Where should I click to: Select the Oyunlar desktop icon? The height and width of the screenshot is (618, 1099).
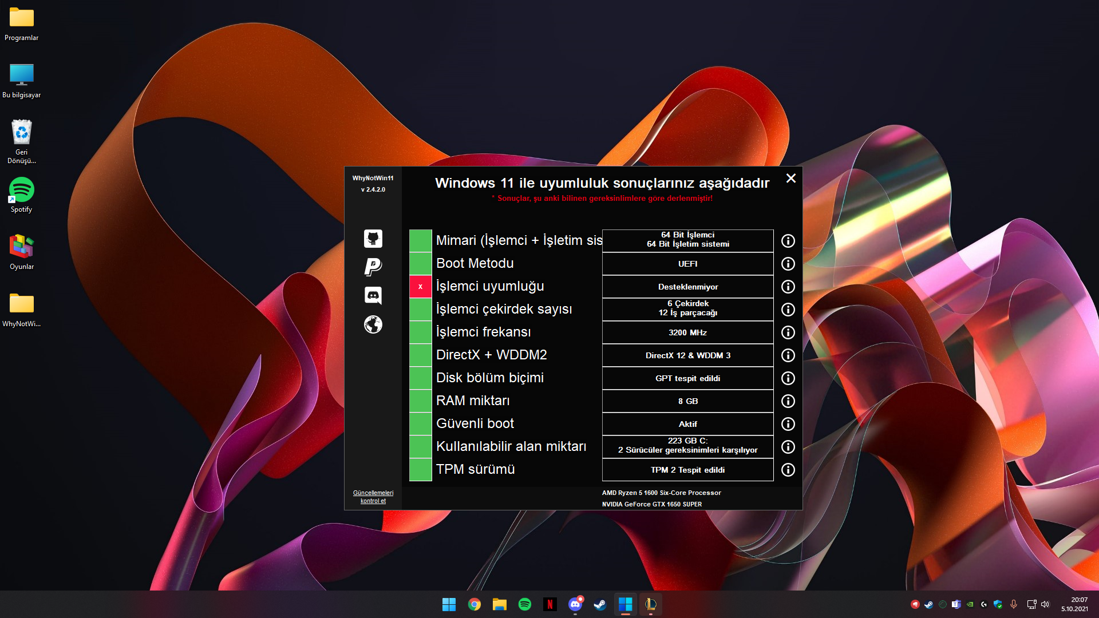tap(22, 252)
